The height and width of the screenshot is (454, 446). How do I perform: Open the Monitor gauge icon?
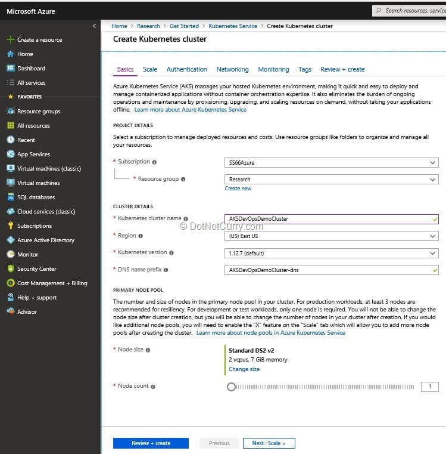tap(10, 254)
